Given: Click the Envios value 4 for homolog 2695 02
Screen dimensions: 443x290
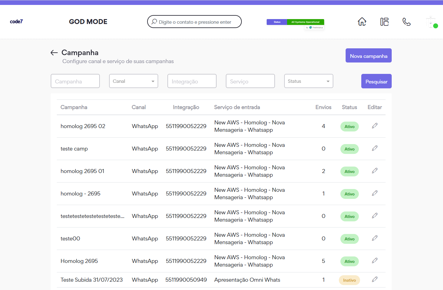Looking at the screenshot, I should pos(323,126).
